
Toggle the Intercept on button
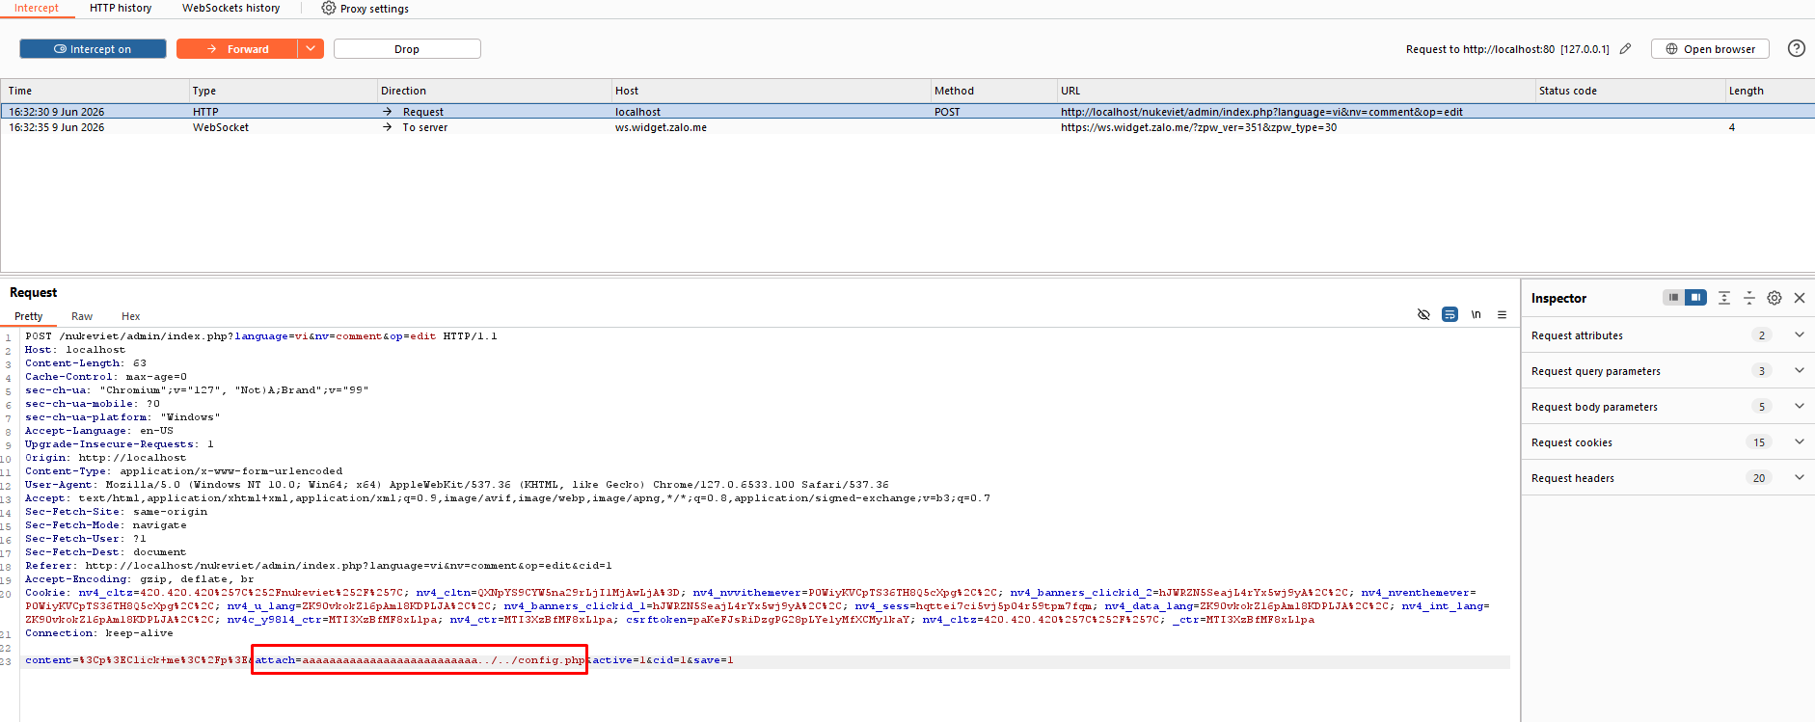[93, 49]
